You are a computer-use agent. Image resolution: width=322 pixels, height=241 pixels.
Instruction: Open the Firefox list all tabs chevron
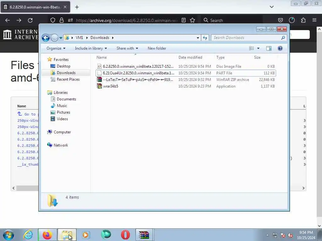[271, 7]
